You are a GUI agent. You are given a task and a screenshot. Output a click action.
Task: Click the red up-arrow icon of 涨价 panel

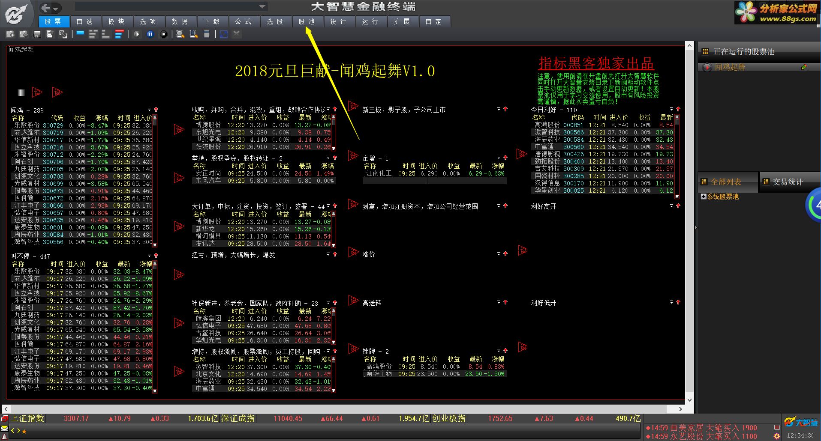[x=505, y=254]
